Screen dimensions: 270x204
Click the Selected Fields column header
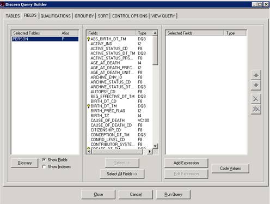195,33
